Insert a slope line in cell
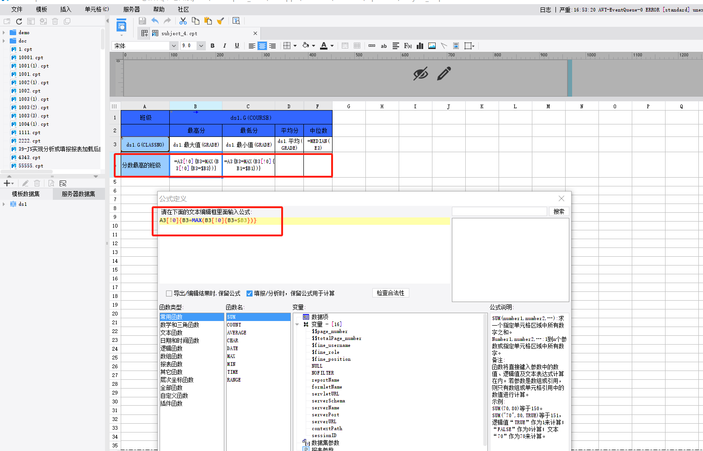 [x=444, y=46]
